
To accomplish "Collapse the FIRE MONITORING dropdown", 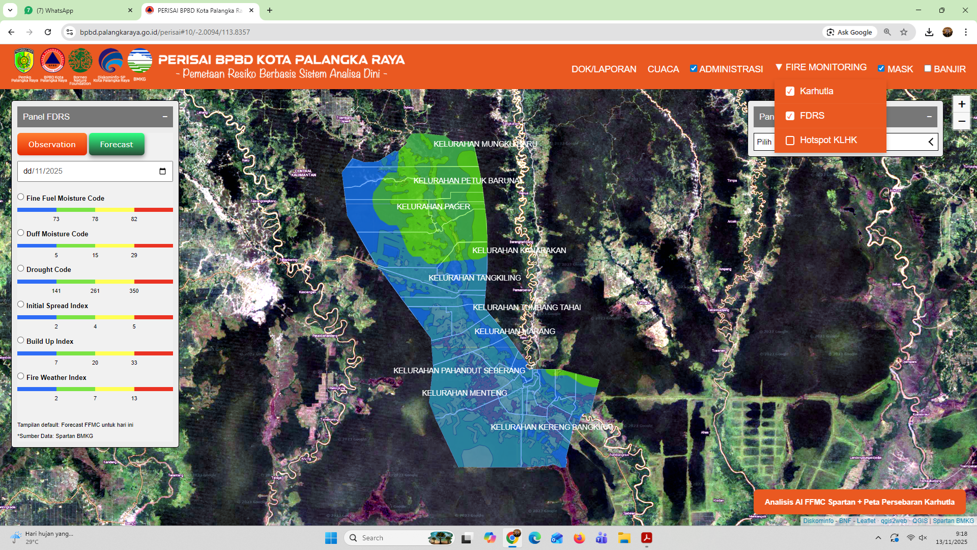I will point(821,67).
